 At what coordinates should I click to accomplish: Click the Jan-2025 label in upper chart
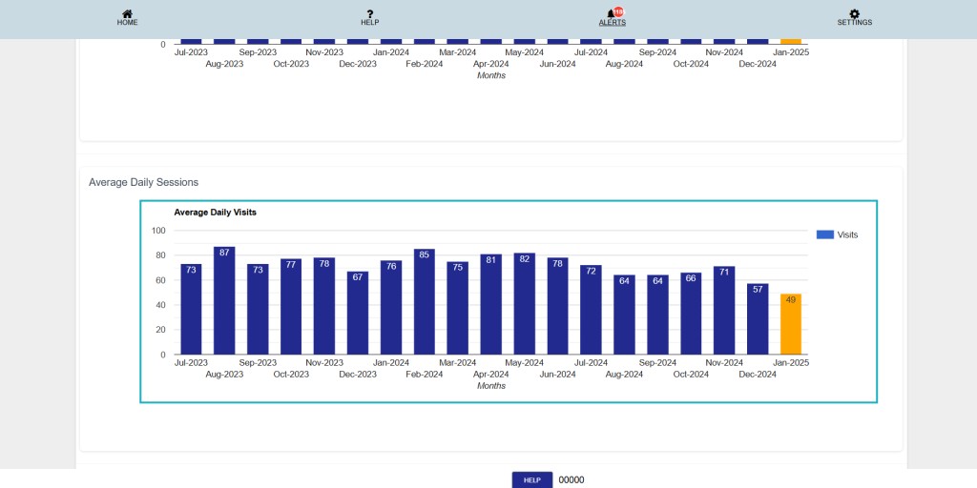(791, 52)
